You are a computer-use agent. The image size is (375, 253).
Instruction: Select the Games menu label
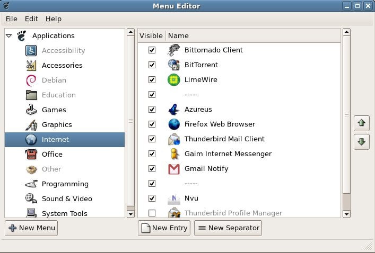coord(54,110)
